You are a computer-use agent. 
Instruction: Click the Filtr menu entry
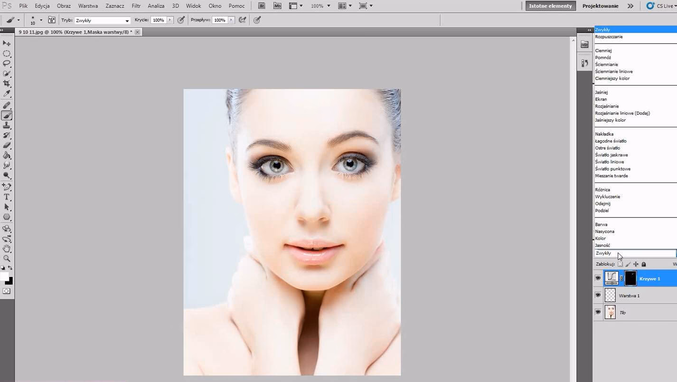[x=136, y=6]
